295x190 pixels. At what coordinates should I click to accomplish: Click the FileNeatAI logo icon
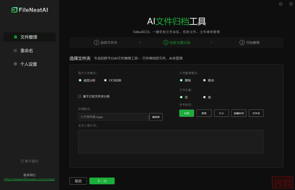[14, 10]
